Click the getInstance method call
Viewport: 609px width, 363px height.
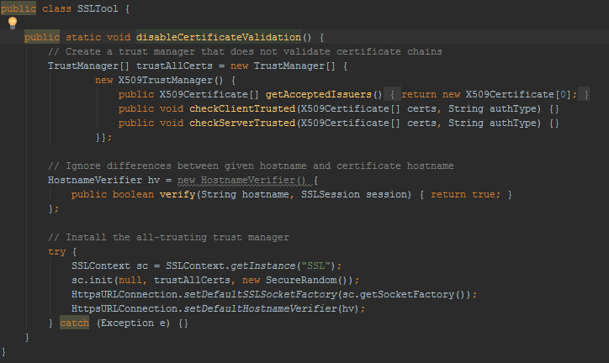[x=263, y=266]
